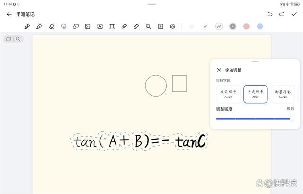Screen dimensions: 303x194
Task: Open the formula (π) tool
Action: [x=112, y=26]
